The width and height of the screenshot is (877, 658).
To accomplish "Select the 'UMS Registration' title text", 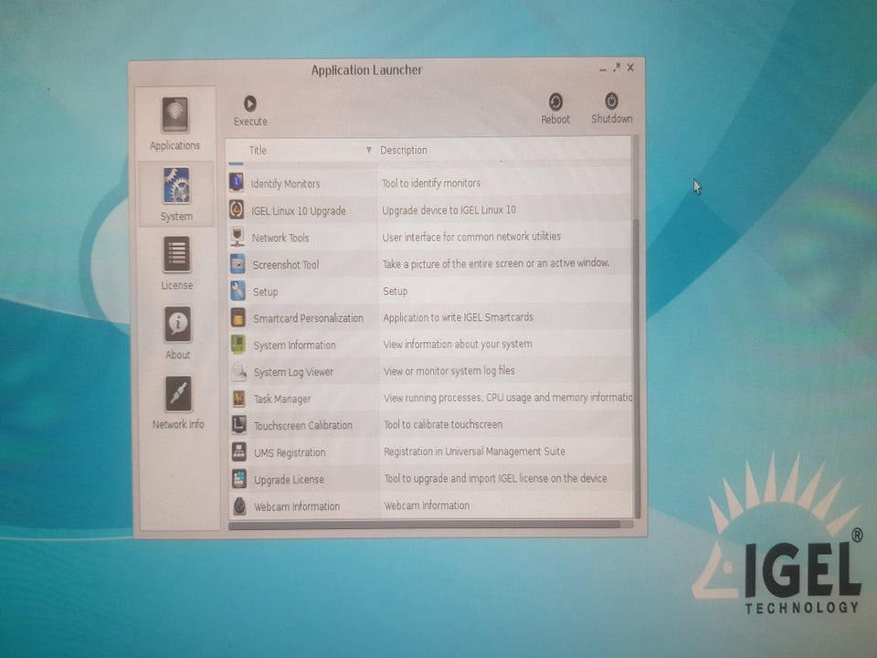I will click(290, 452).
